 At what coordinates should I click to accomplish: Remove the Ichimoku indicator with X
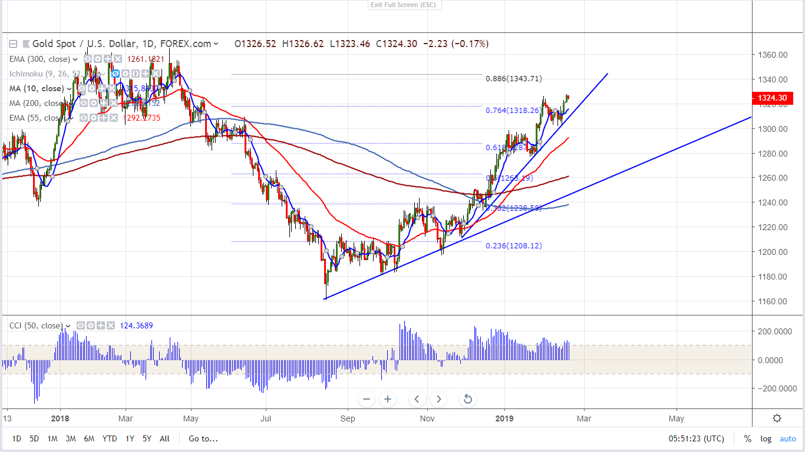pyautogui.click(x=156, y=74)
